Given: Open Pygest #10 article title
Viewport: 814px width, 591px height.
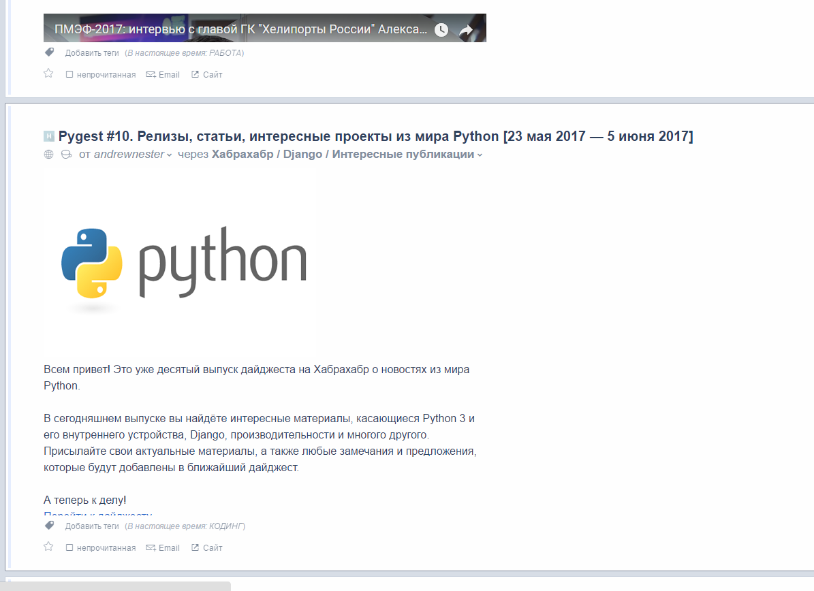Looking at the screenshot, I should (375, 136).
